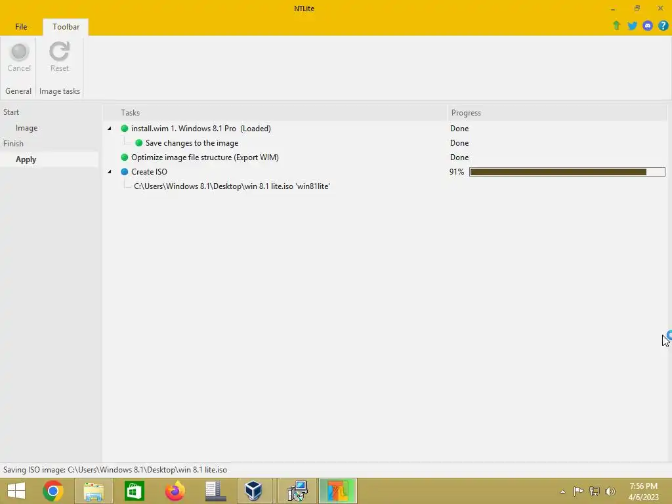Minimize the NTLite window
The image size is (672, 504).
point(614,9)
